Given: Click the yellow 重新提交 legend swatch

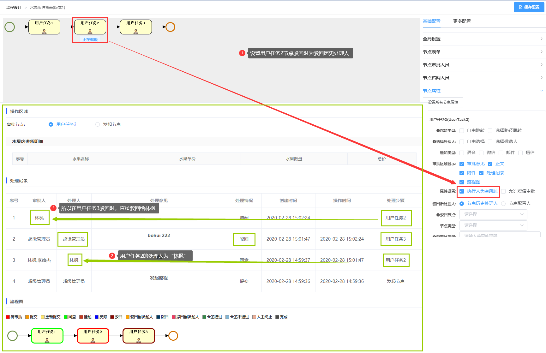Looking at the screenshot, I should point(43,317).
